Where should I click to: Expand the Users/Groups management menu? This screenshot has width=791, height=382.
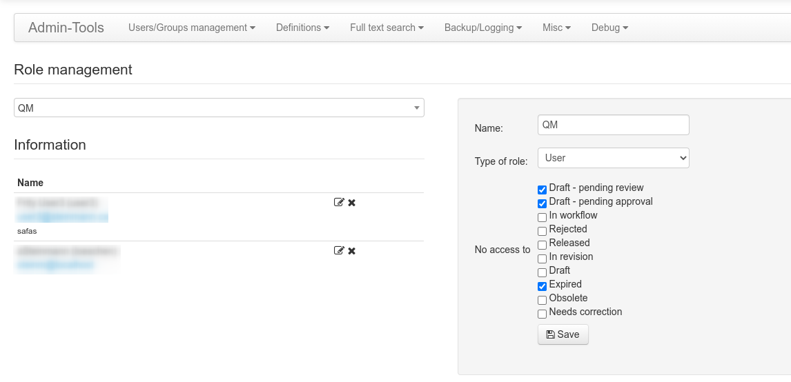(192, 28)
